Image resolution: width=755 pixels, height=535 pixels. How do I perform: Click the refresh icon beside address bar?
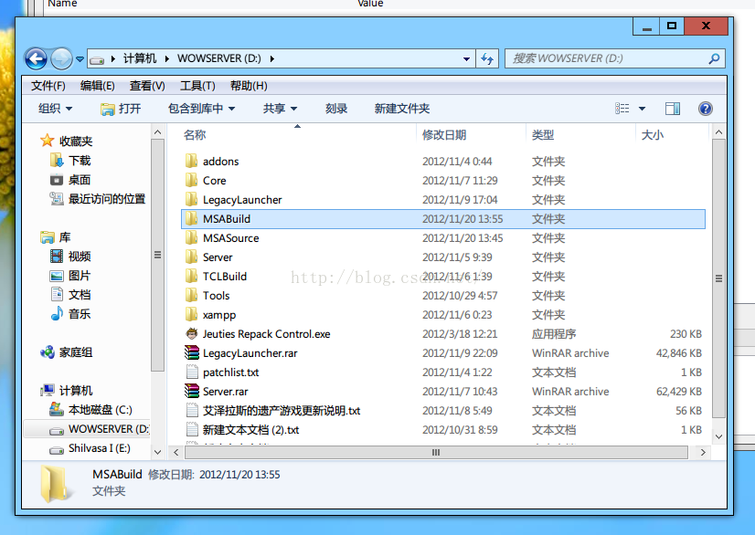tap(487, 58)
